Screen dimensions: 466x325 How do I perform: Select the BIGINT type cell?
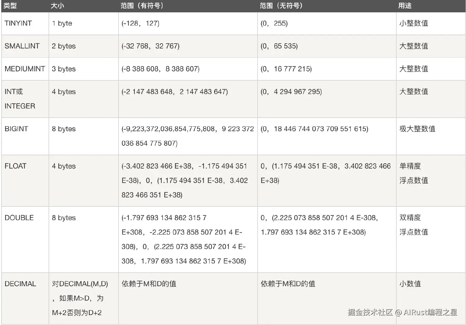click(25, 136)
